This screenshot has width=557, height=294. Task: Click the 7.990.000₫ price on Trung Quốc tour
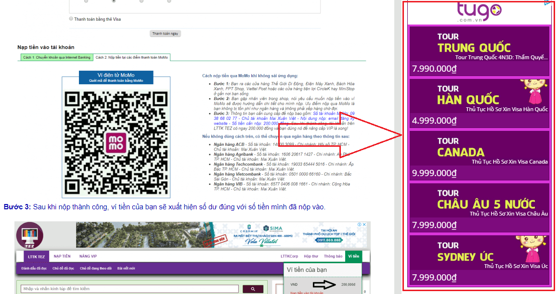click(434, 68)
